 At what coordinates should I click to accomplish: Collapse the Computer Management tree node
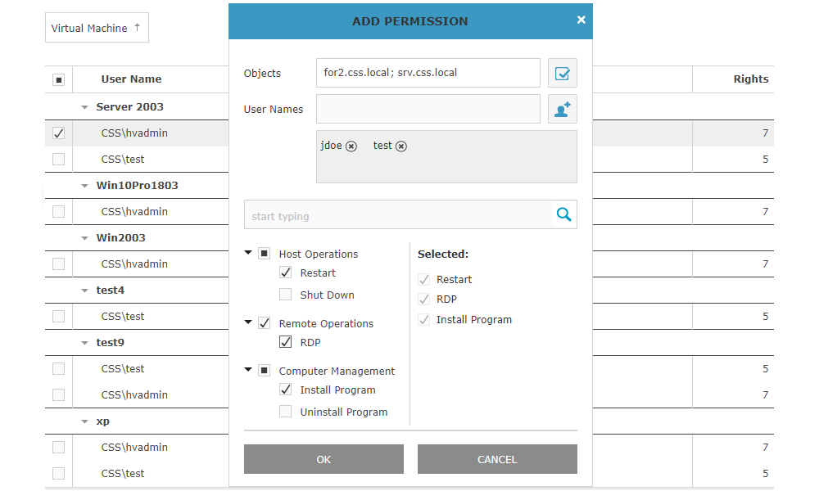(248, 371)
